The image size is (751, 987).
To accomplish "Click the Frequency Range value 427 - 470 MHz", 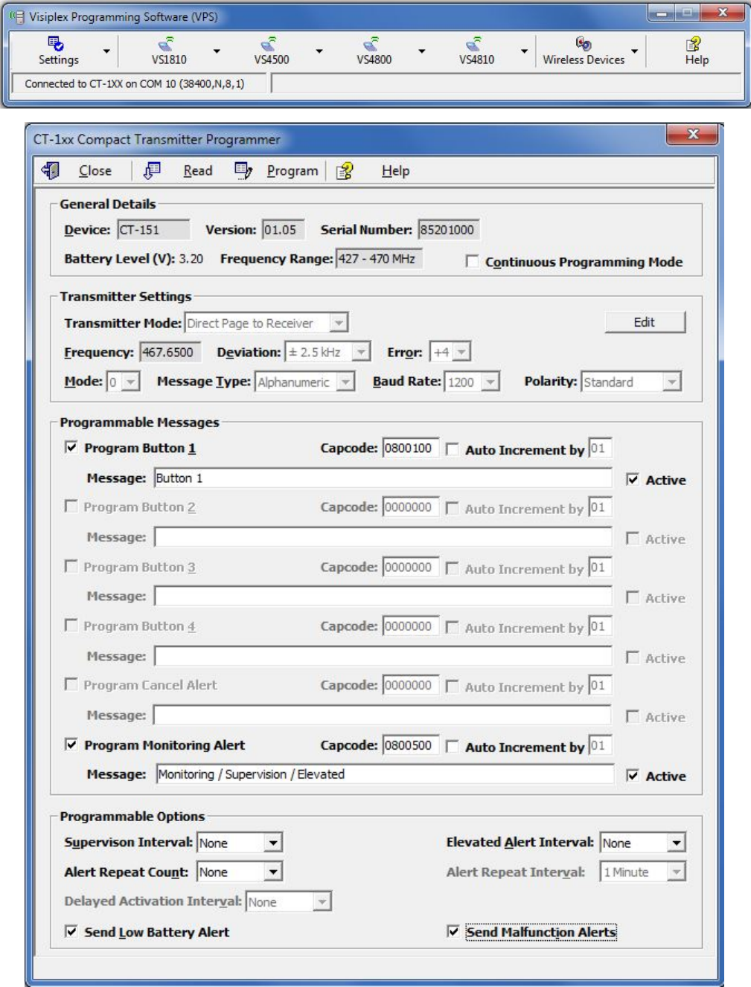I will pyautogui.click(x=378, y=258).
